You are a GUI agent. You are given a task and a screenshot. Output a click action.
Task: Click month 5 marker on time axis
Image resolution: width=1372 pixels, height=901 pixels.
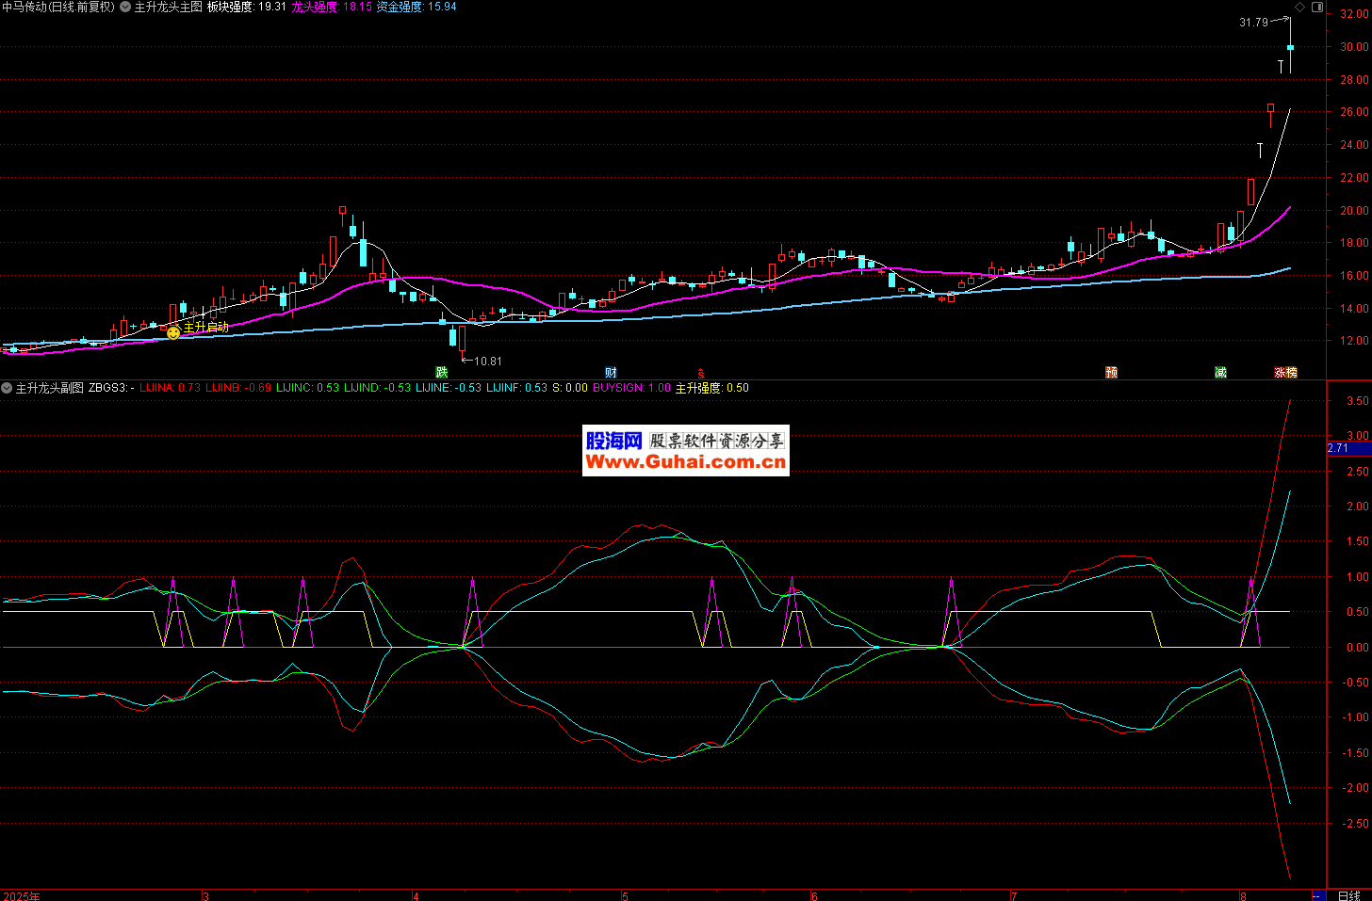(624, 895)
